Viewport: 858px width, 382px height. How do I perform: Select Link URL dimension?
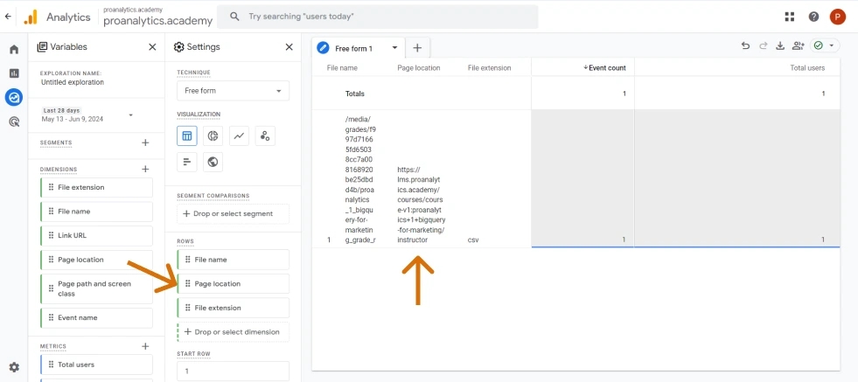point(96,235)
